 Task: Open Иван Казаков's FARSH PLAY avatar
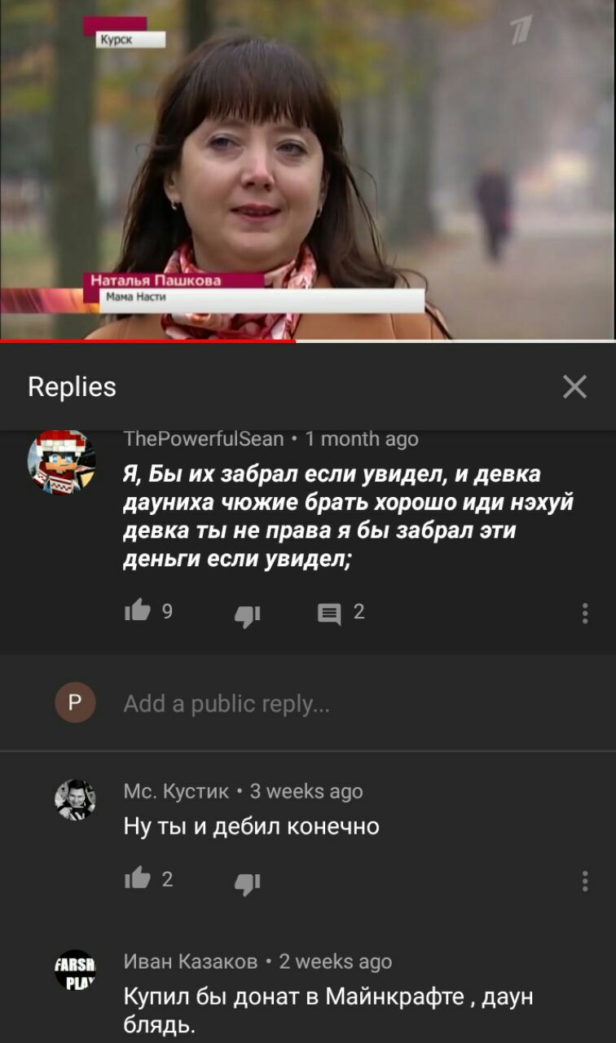click(x=75, y=970)
